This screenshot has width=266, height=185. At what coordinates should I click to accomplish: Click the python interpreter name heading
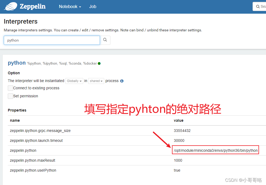pos(17,63)
